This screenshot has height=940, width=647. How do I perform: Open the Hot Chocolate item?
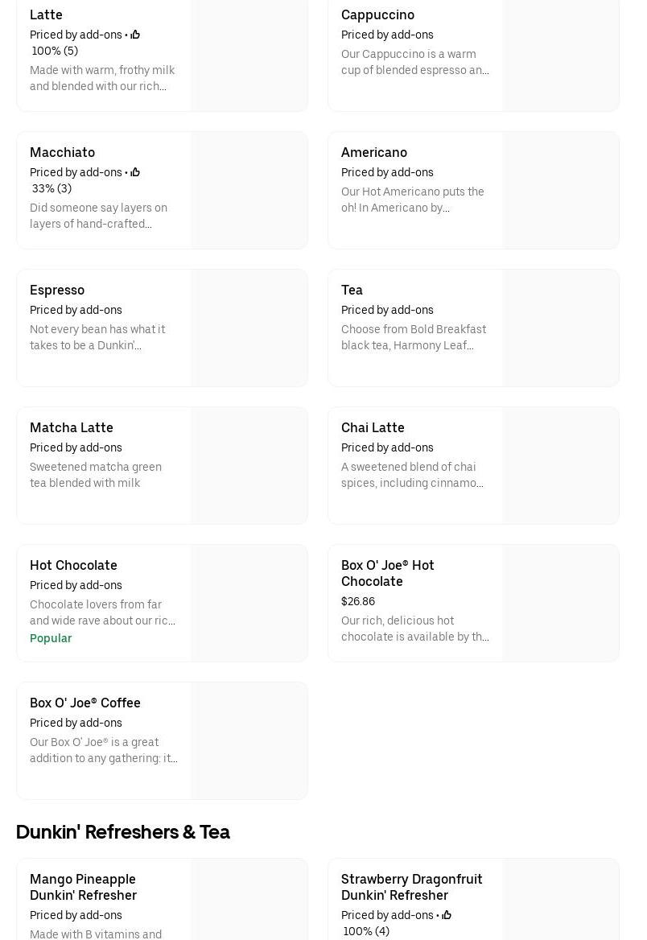[x=73, y=565]
